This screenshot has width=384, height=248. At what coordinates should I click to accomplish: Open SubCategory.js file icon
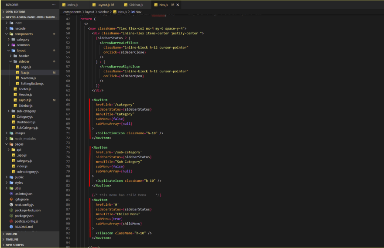click(14, 128)
